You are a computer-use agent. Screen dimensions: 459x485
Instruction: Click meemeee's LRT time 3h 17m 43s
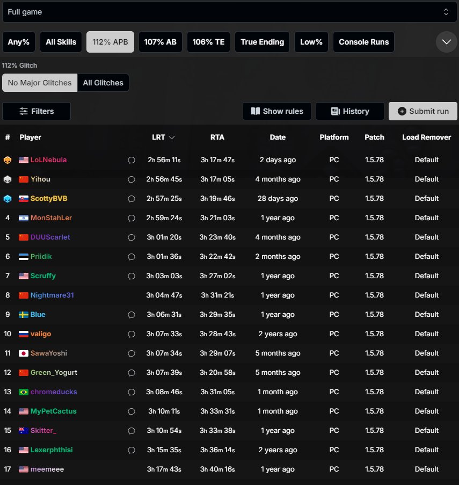164,469
